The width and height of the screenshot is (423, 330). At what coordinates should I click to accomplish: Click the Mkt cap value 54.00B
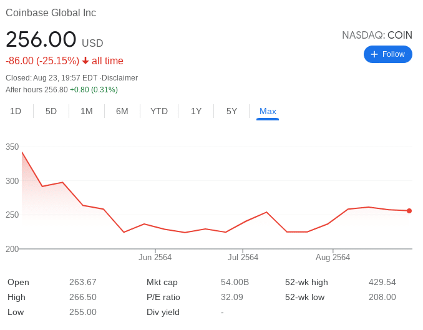(235, 282)
